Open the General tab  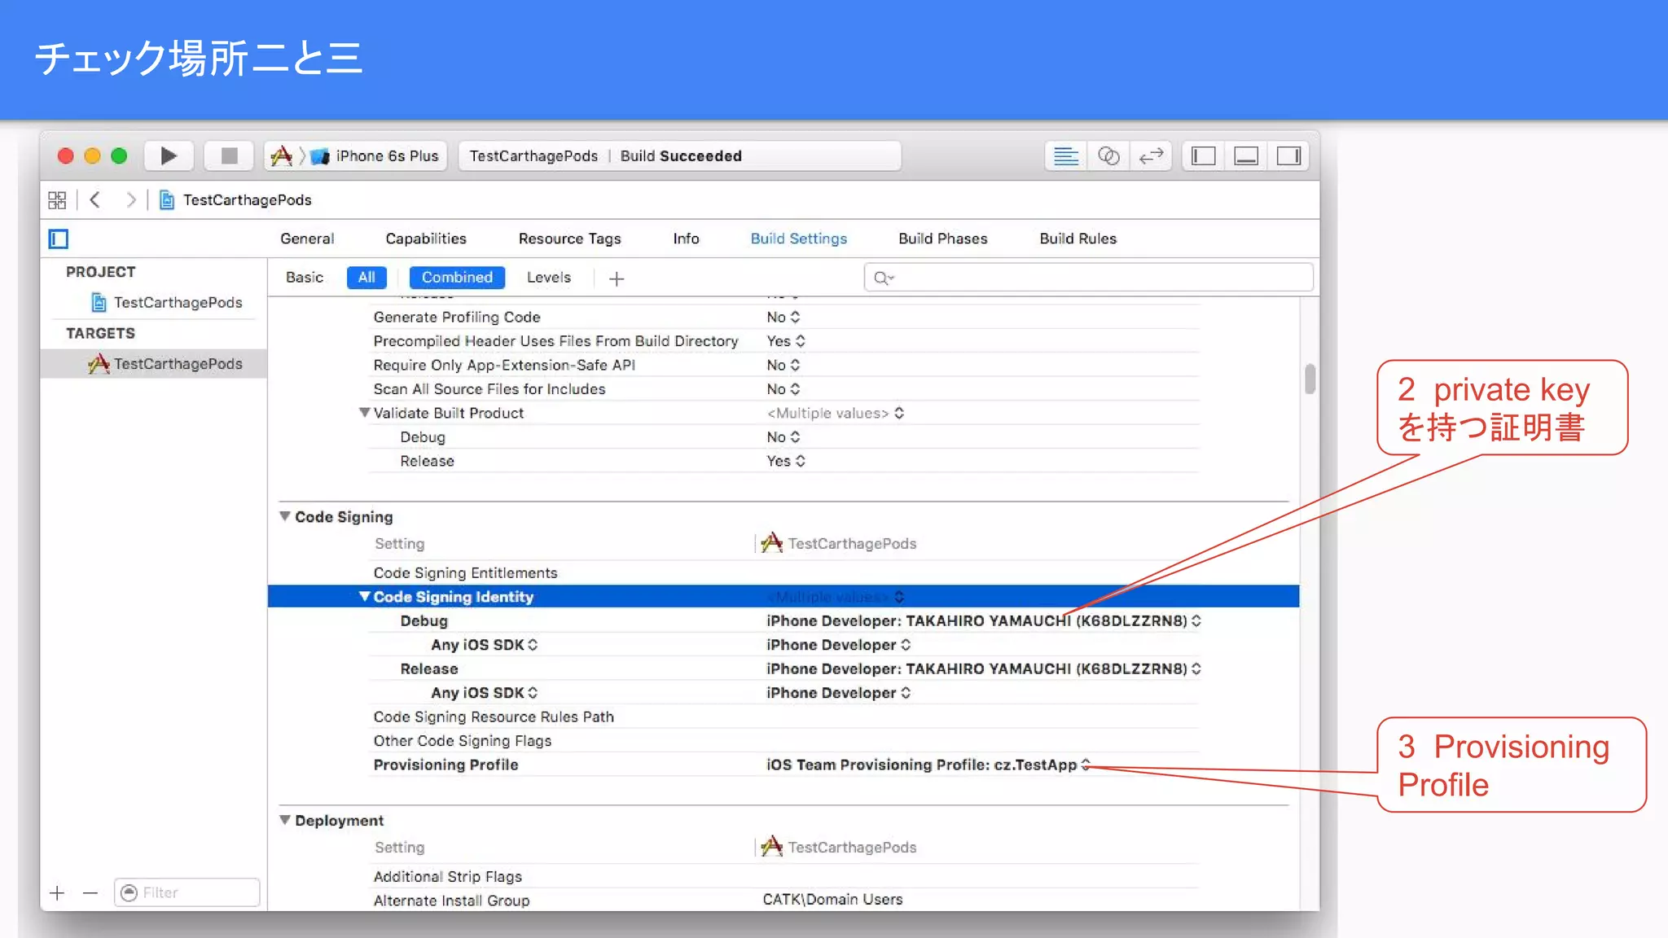tap(307, 239)
